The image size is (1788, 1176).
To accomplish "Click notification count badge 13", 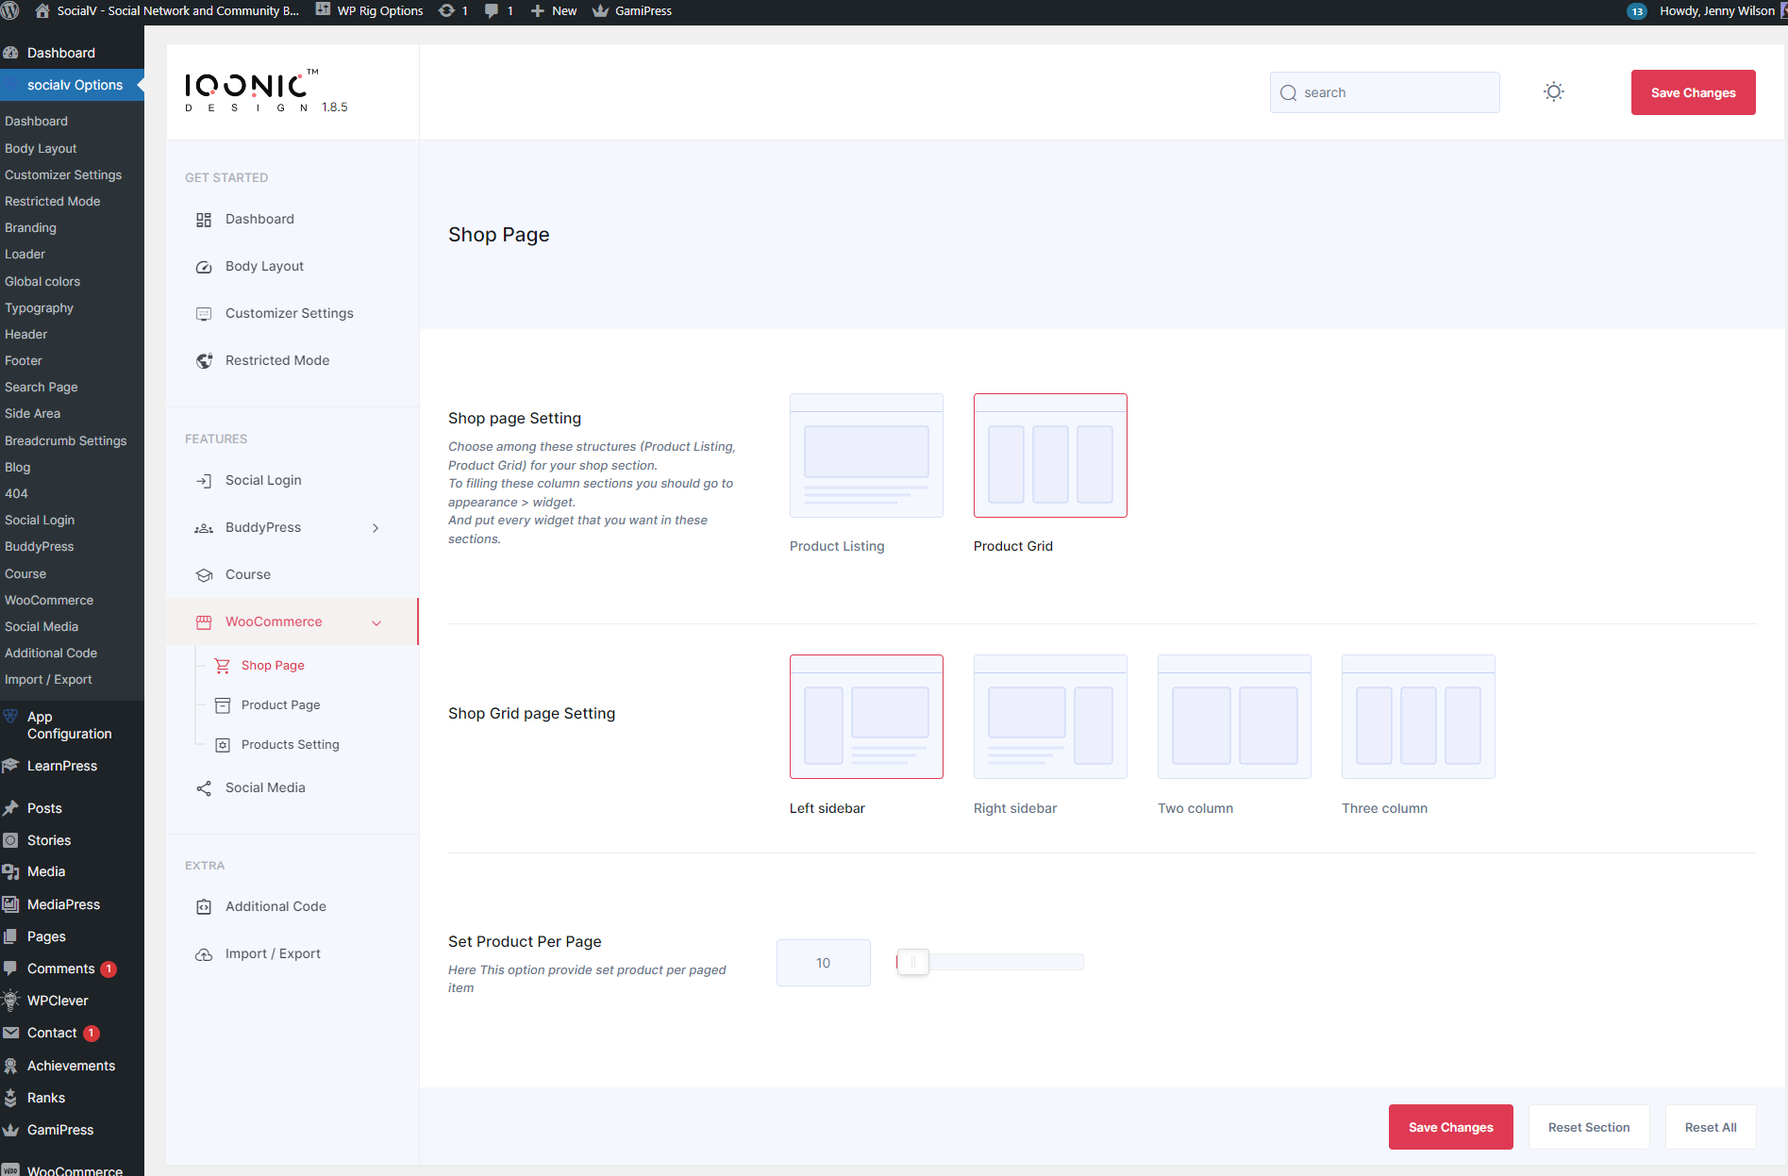I will click(x=1637, y=11).
